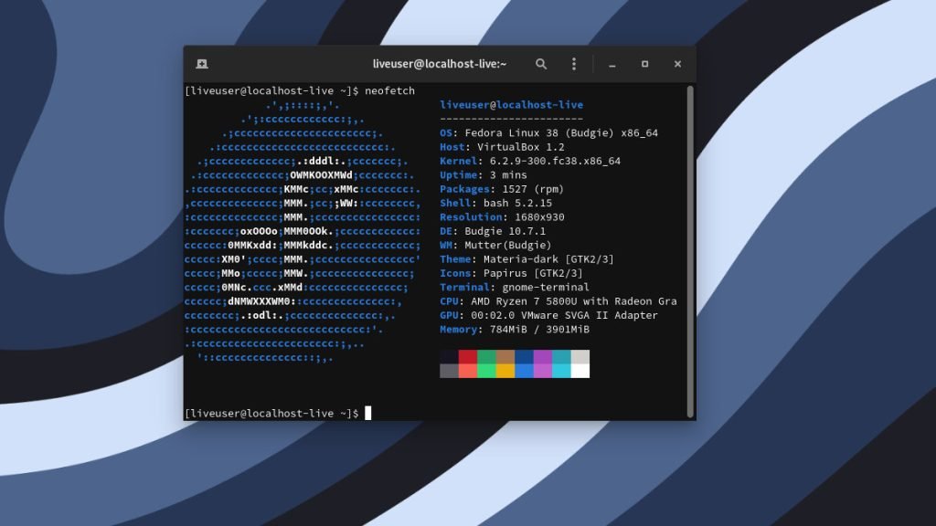Click the 'neofetch' command text

pos(389,90)
